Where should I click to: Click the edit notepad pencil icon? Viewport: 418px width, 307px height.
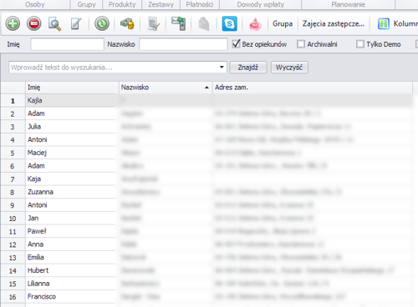point(76,23)
